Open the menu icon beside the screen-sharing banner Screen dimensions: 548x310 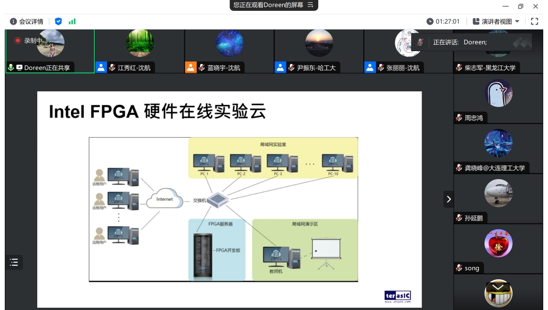pyautogui.click(x=310, y=5)
